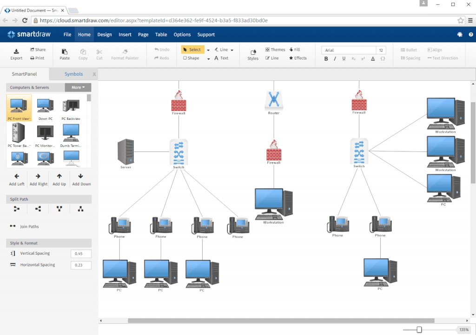Click the Paste clipboard icon
The image size is (476, 335).
click(65, 52)
